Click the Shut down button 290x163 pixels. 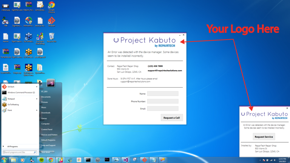(46, 152)
